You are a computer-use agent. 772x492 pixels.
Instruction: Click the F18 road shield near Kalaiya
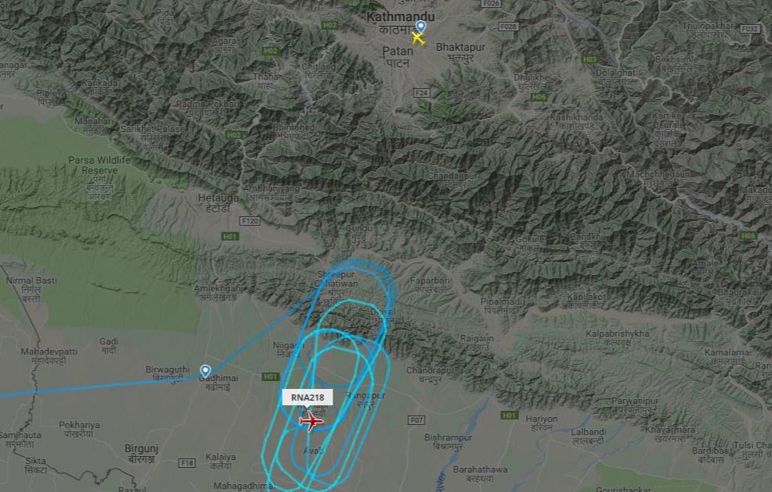pos(187,463)
